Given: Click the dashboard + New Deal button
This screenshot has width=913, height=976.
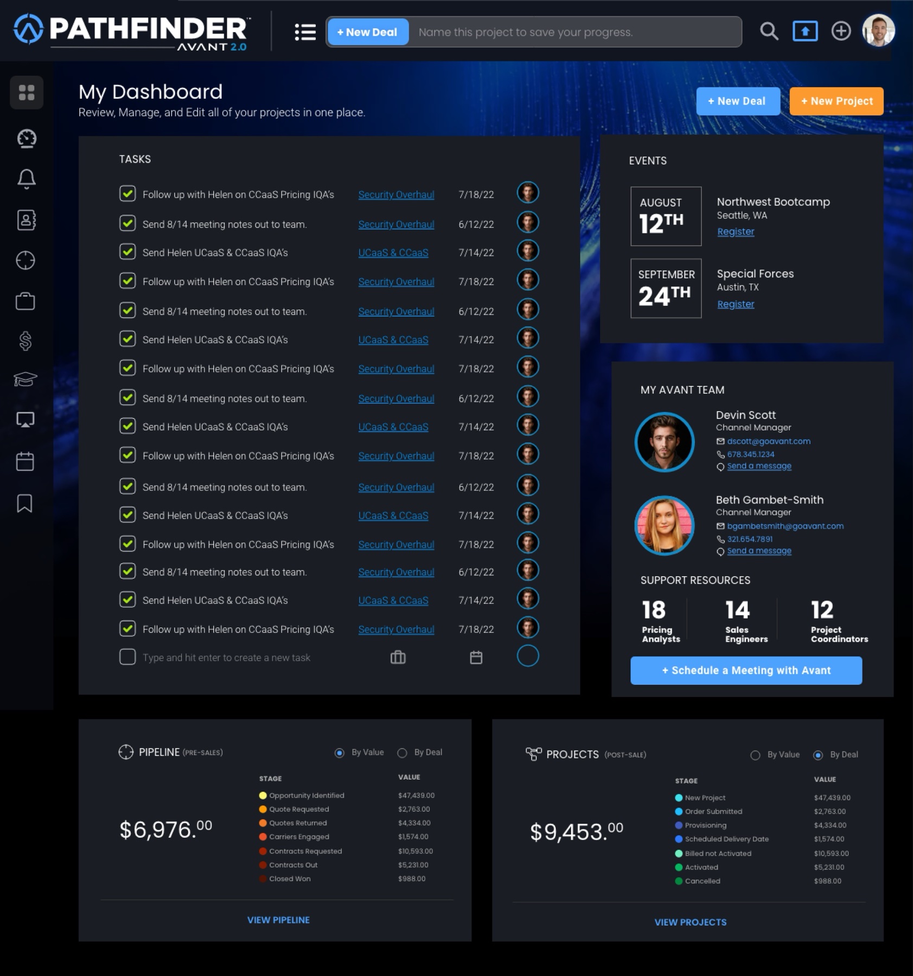Looking at the screenshot, I should coord(738,101).
